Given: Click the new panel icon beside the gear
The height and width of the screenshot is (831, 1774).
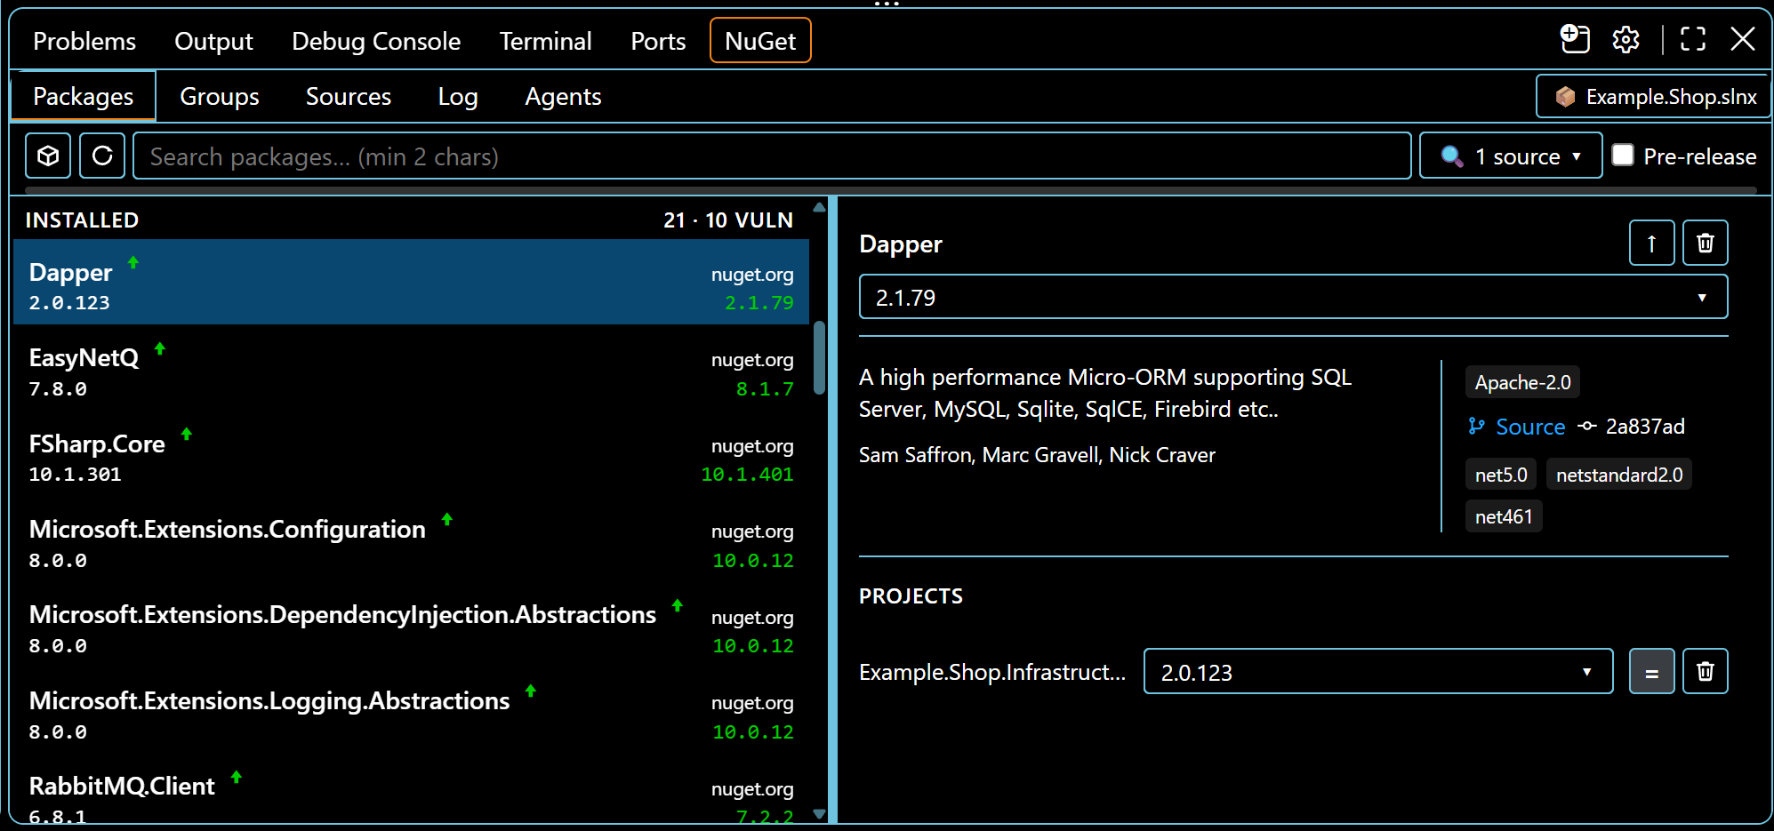Looking at the screenshot, I should 1575,39.
